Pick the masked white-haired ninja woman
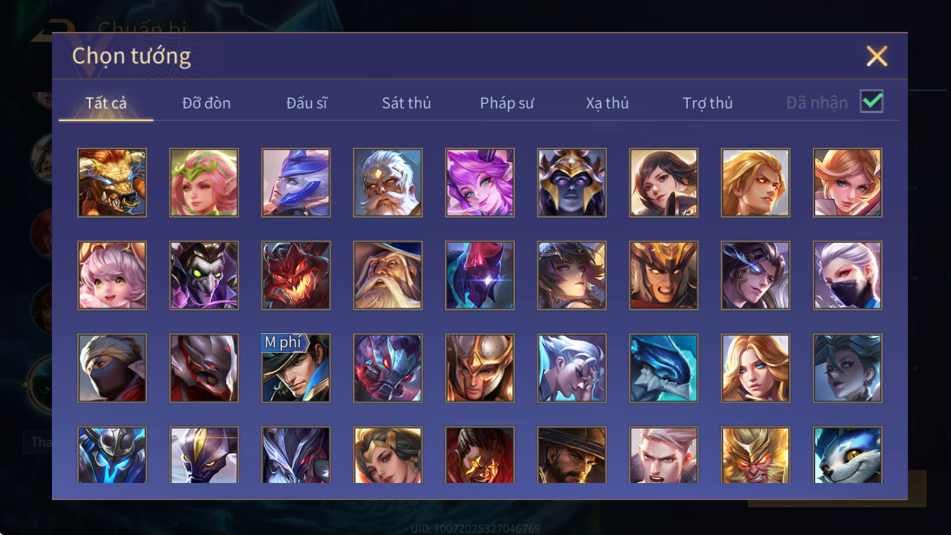This screenshot has height=535, width=951. coord(848,275)
